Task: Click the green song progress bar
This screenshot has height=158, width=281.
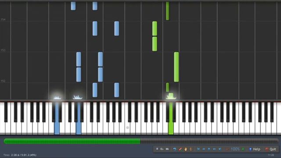Action: tap(72, 141)
